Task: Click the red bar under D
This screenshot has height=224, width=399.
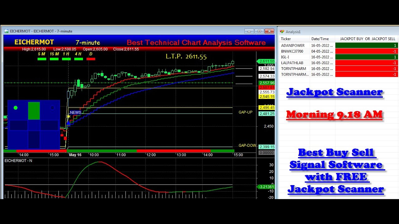Action: [91, 59]
